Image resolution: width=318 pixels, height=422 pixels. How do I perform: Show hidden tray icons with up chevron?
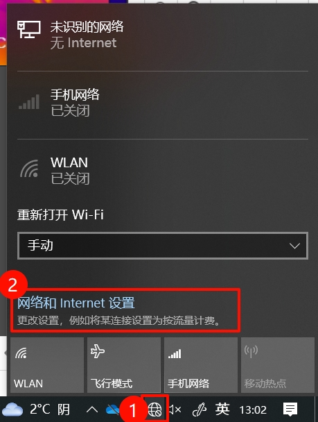[92, 410]
